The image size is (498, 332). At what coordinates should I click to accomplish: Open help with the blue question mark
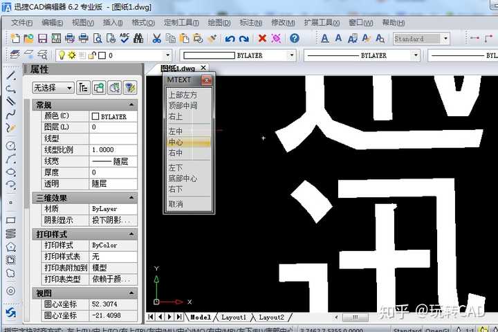point(295,39)
